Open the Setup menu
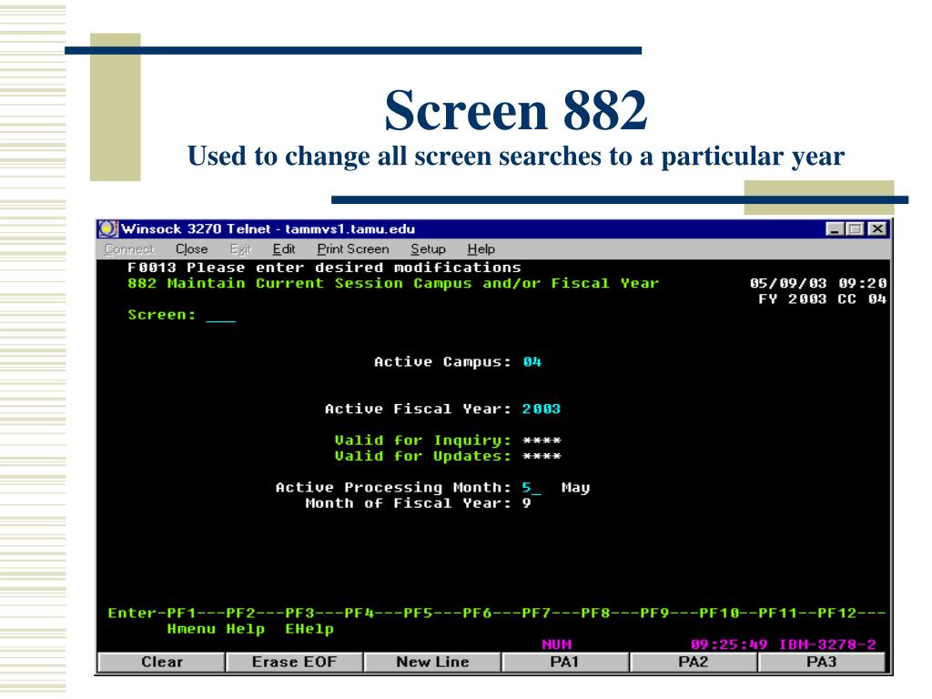932x699 pixels. 428,249
